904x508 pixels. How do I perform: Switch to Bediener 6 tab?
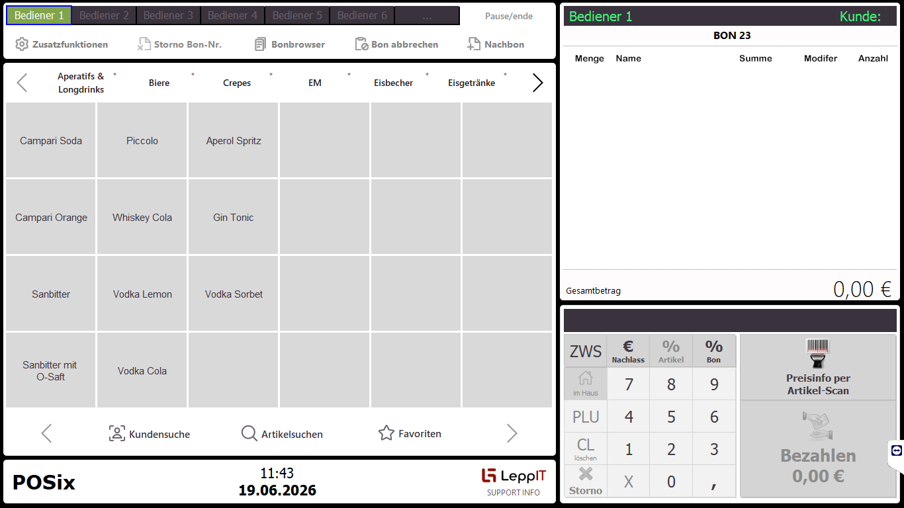pyautogui.click(x=362, y=15)
